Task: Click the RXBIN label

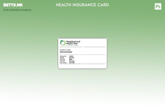Action: 62,58
